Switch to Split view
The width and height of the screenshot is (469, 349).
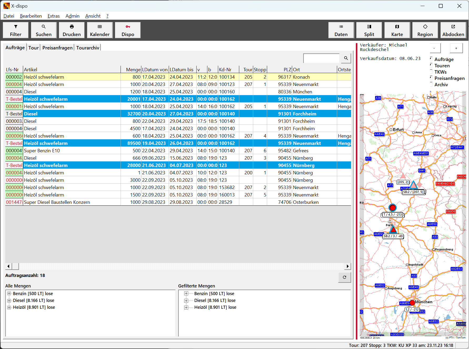[x=369, y=30]
